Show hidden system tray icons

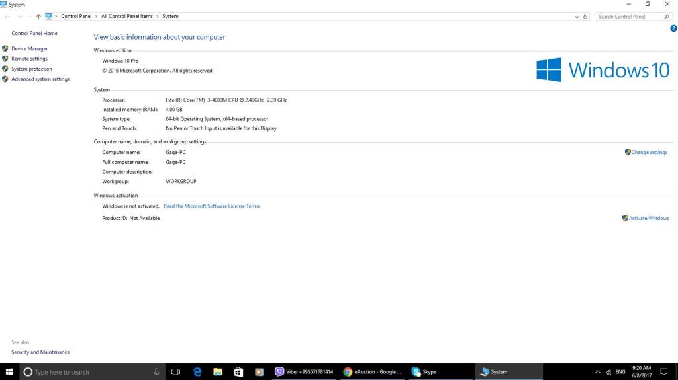598,372
